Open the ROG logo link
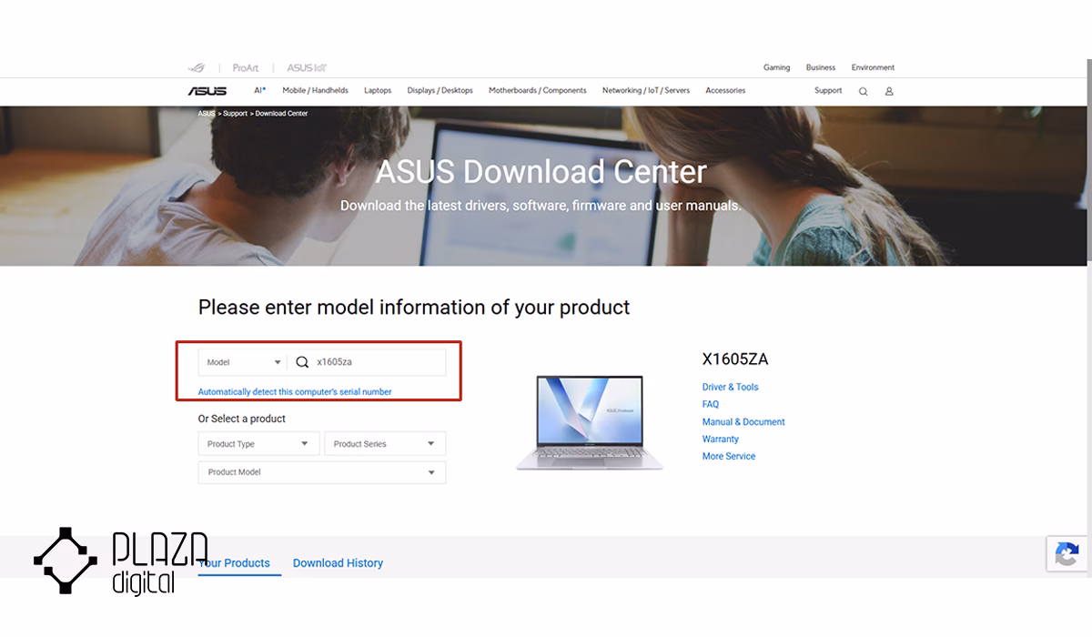This screenshot has width=1092, height=637. point(197,67)
